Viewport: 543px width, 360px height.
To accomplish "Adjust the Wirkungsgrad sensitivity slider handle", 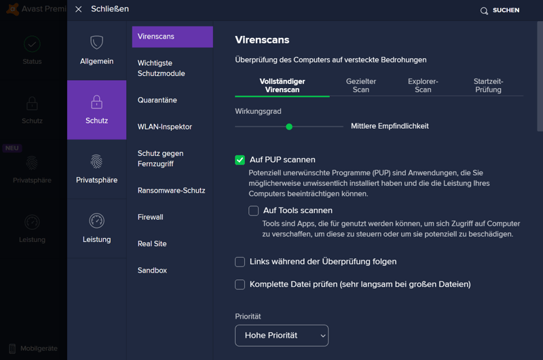I will point(289,127).
